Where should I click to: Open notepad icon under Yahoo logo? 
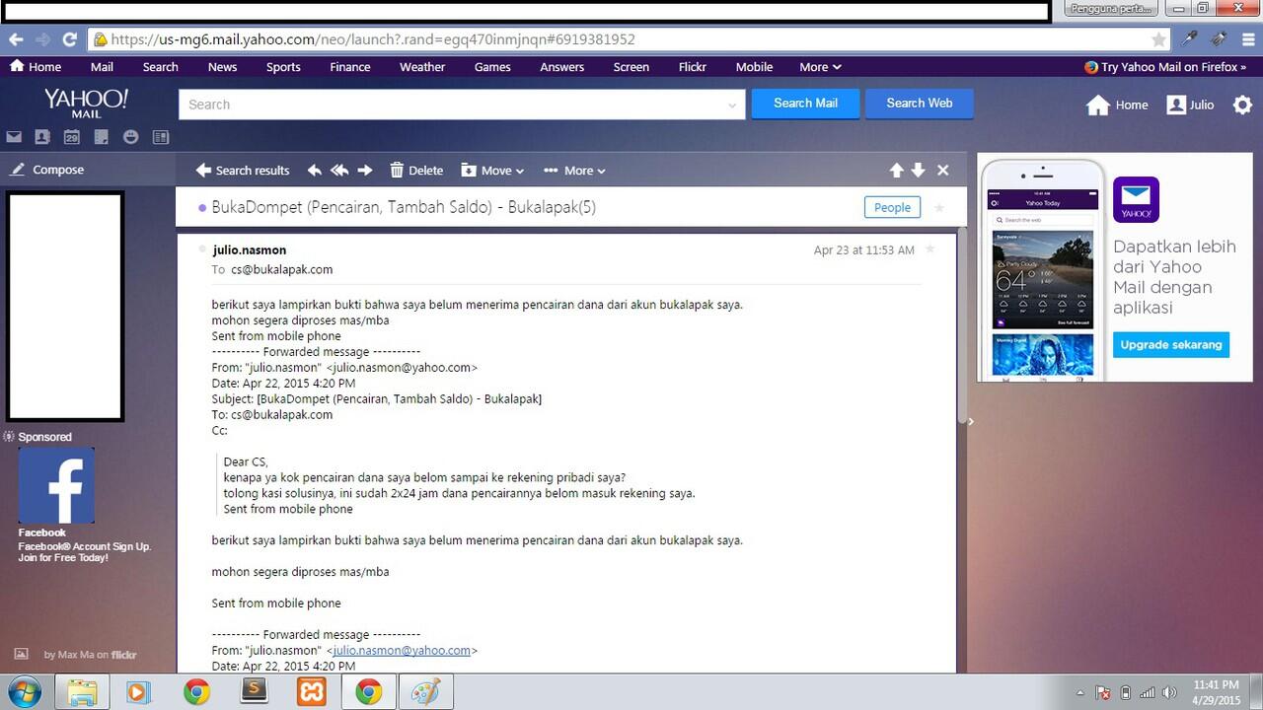click(x=102, y=137)
